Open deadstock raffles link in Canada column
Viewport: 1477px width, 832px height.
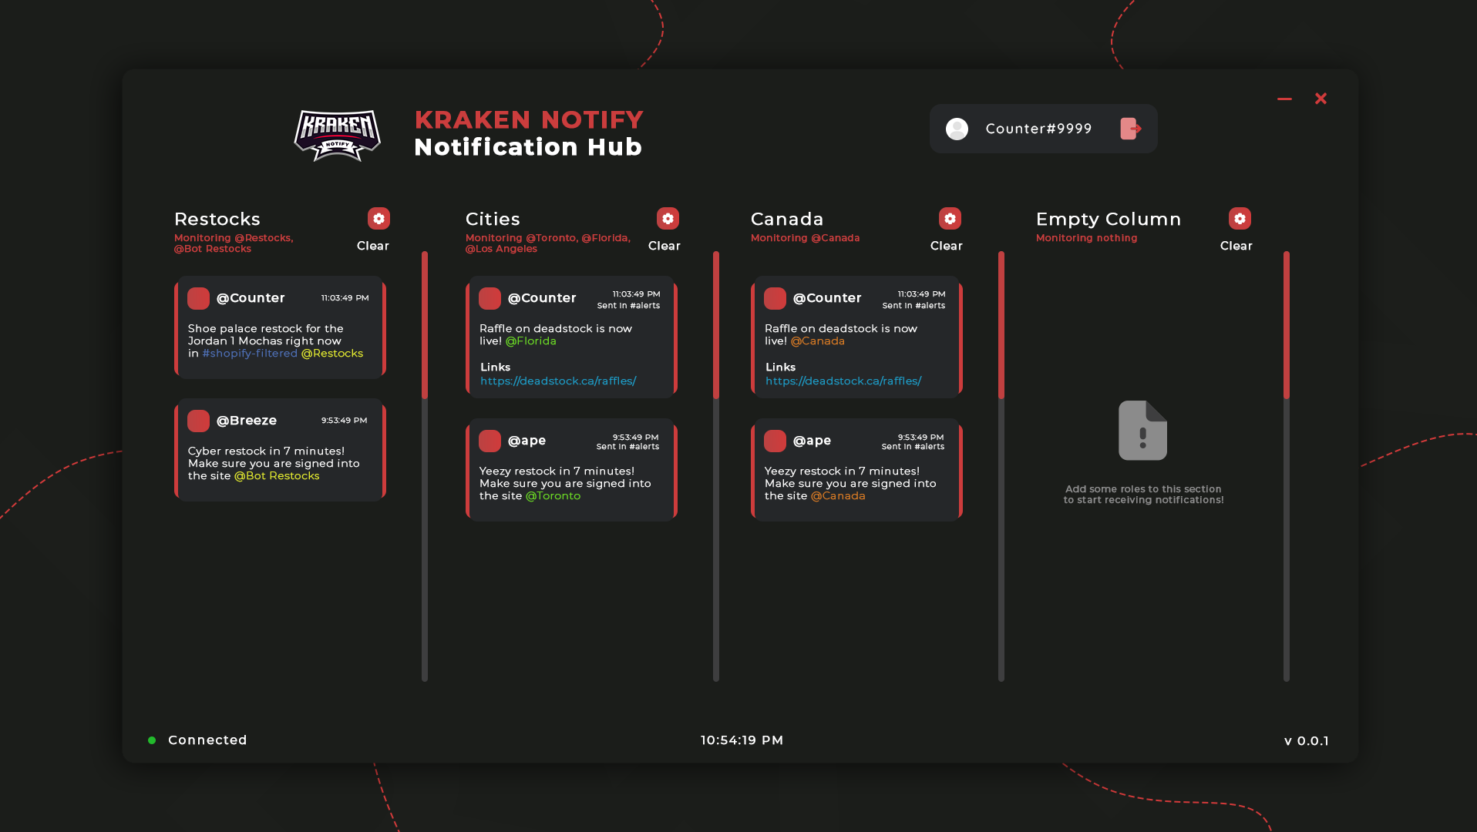coord(843,381)
